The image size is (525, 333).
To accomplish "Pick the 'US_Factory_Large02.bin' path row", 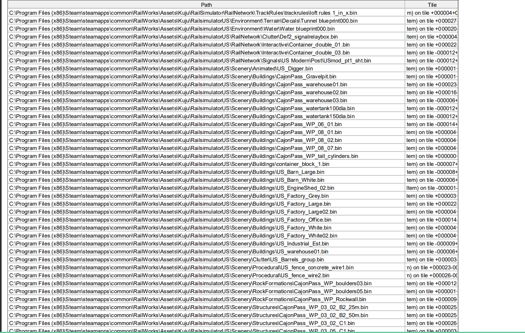I will 206,212.
